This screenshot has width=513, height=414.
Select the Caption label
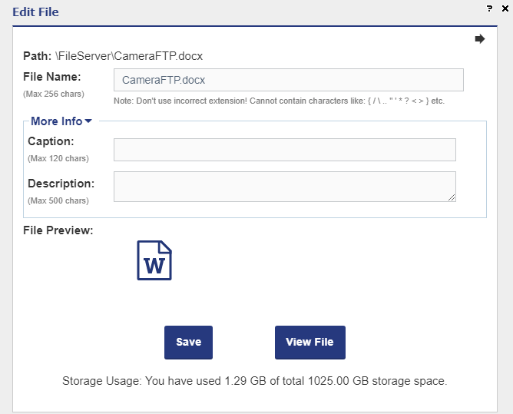click(x=51, y=141)
